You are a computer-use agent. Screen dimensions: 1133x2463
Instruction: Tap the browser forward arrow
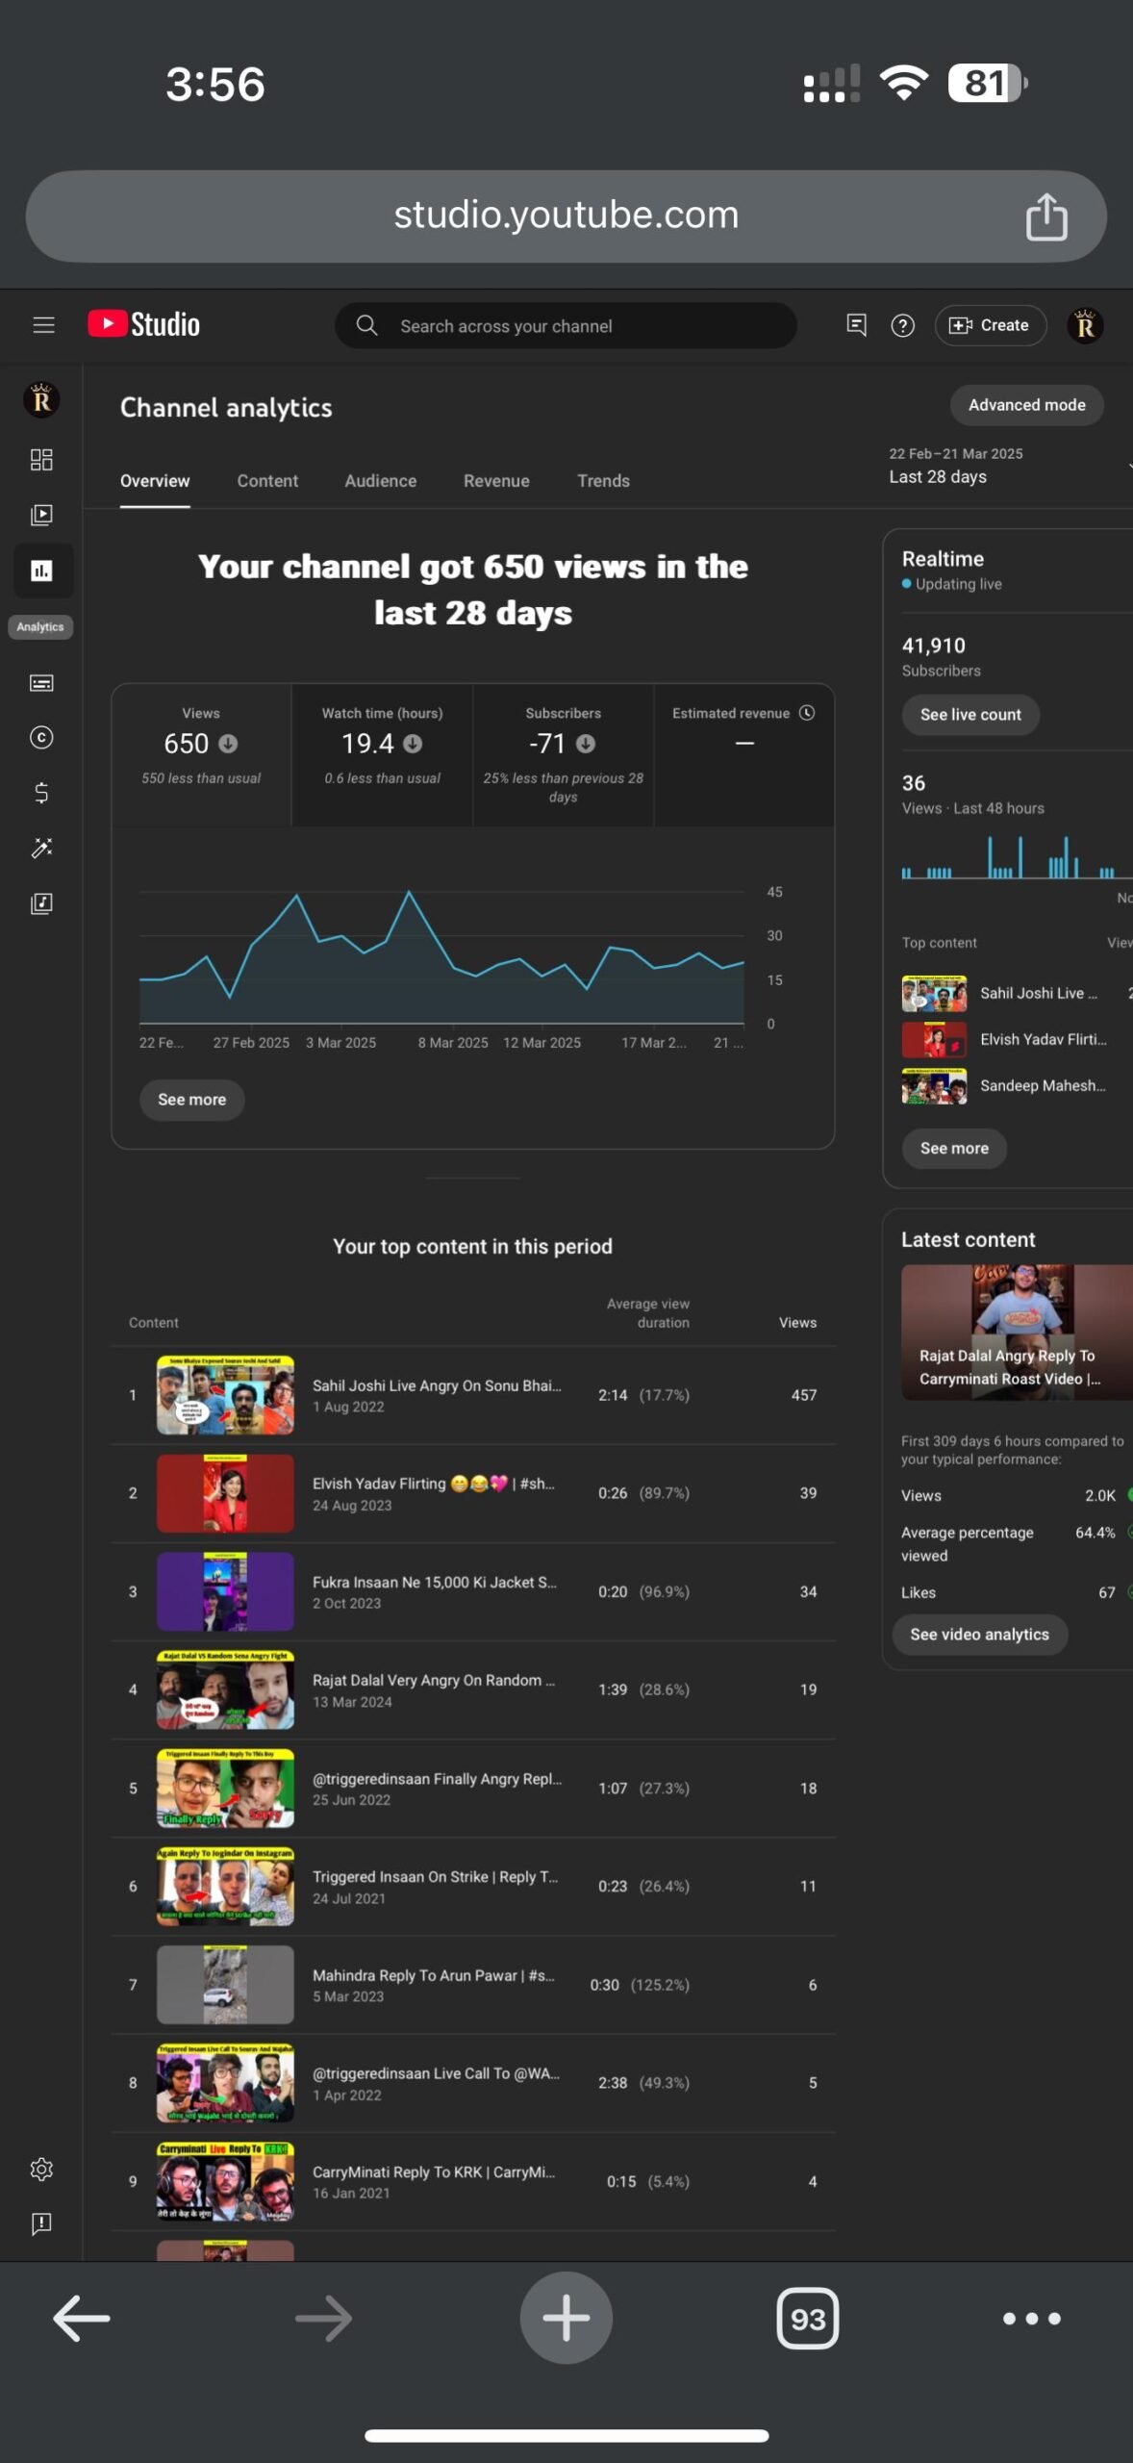click(x=323, y=2319)
